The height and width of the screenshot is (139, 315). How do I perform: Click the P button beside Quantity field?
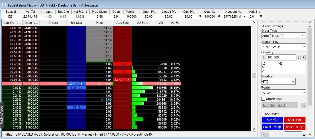(304, 58)
